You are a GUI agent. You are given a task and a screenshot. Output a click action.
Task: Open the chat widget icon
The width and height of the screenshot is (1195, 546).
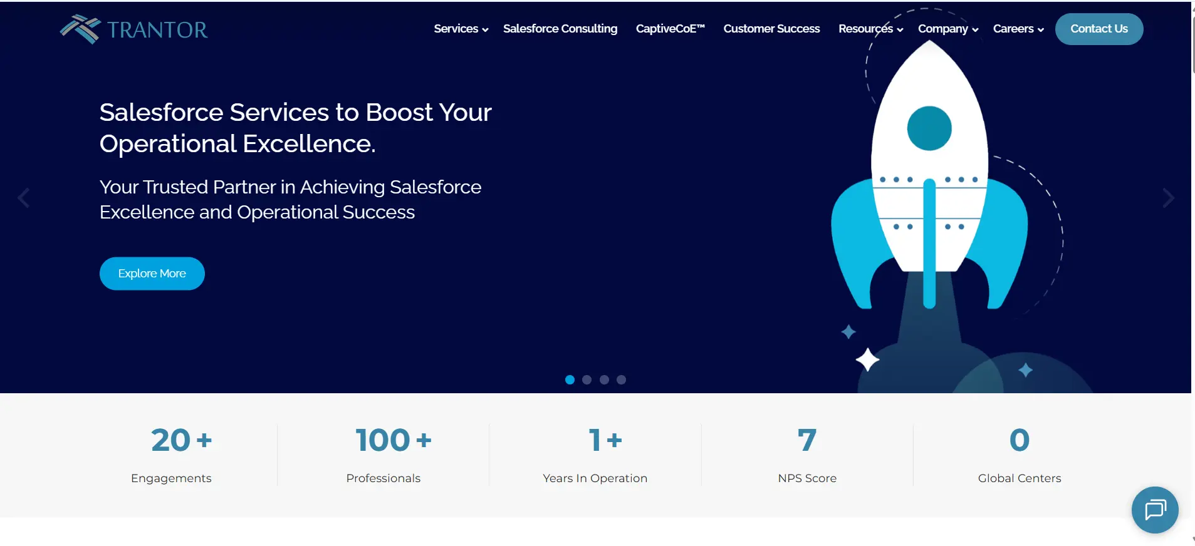(1155, 510)
